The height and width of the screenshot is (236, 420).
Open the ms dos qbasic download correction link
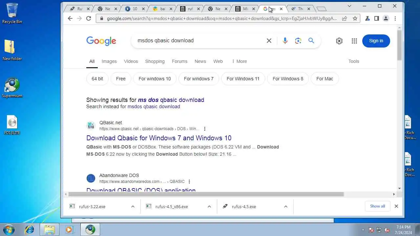click(171, 100)
